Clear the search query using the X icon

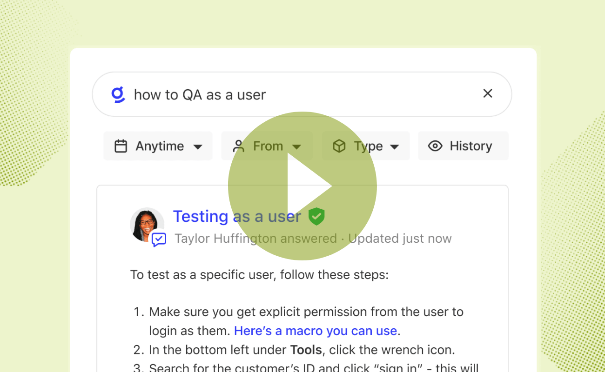[x=487, y=93]
